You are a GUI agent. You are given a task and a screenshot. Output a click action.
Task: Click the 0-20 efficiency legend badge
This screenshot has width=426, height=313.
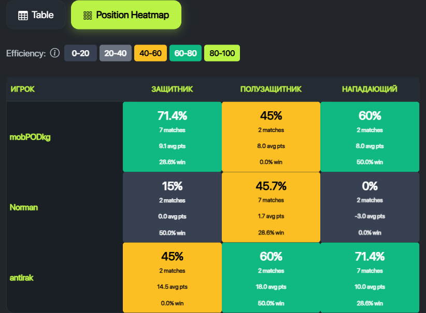click(80, 53)
